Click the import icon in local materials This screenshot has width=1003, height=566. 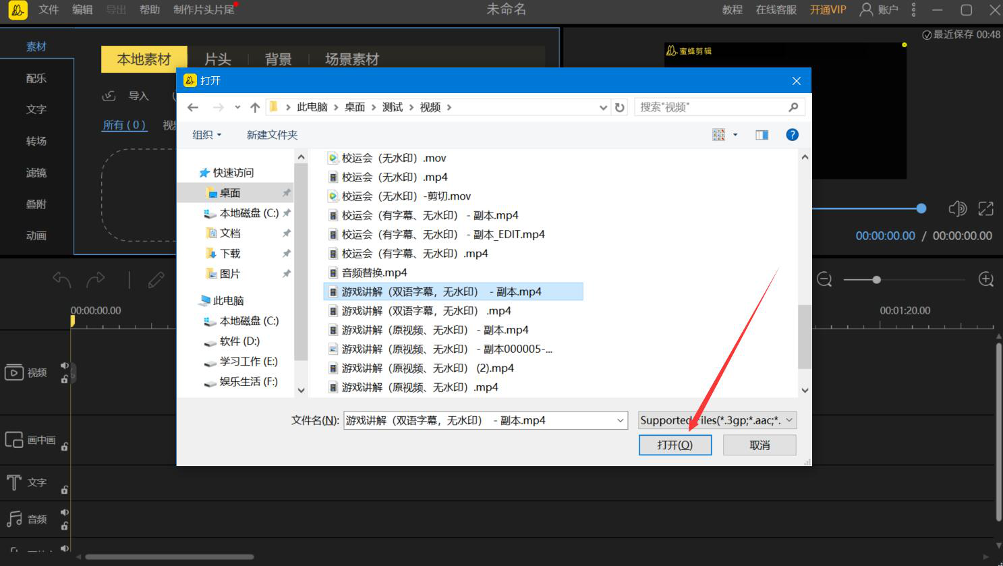pyautogui.click(x=109, y=96)
